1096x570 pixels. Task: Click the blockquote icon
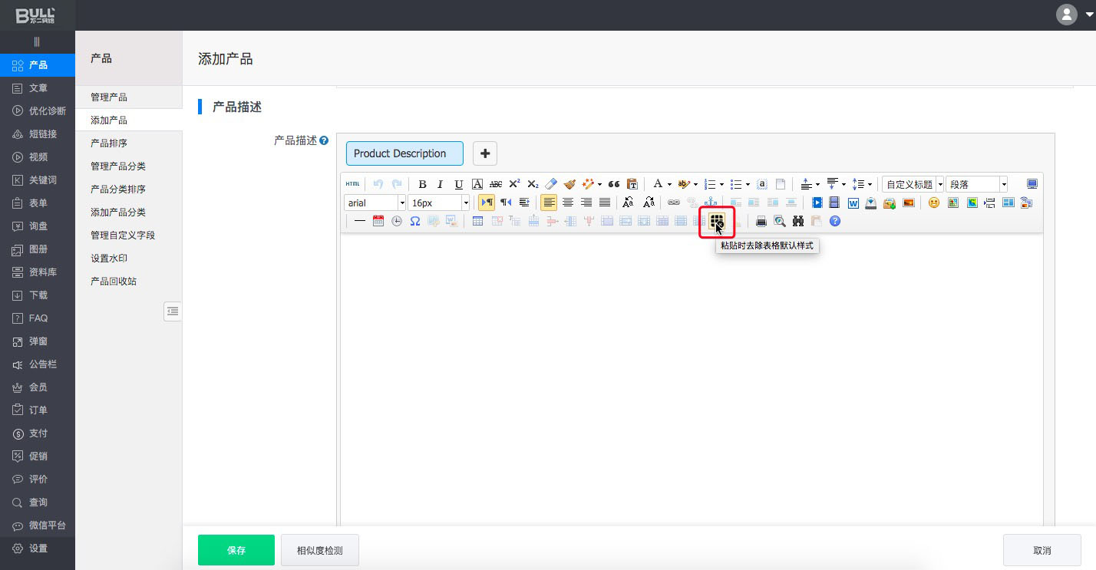(x=614, y=184)
